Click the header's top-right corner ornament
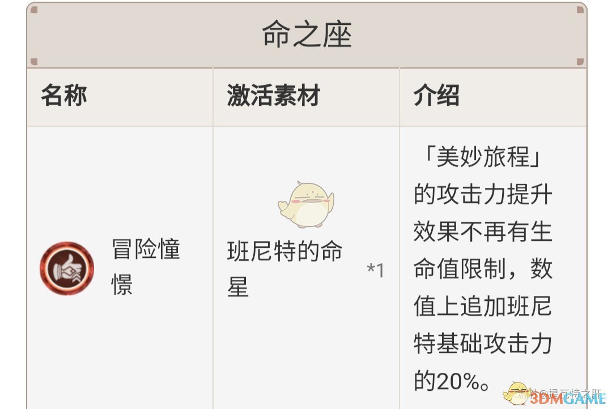Image resolution: width=612 pixels, height=409 pixels. click(579, 10)
